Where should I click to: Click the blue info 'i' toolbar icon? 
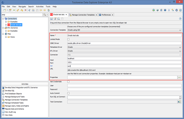[x=169, y=10]
